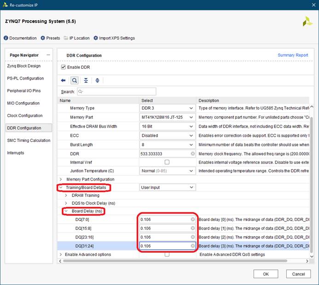Open the Presets gear menu

click(x=50, y=38)
